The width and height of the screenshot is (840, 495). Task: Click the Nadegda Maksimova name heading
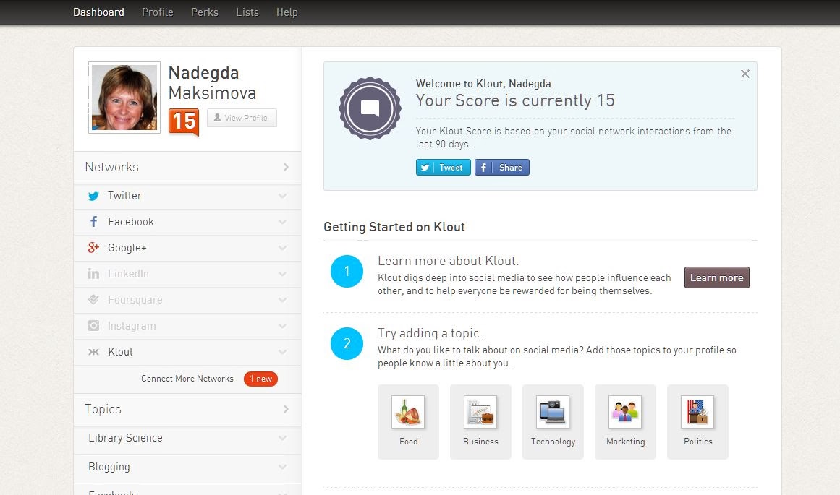(x=212, y=82)
